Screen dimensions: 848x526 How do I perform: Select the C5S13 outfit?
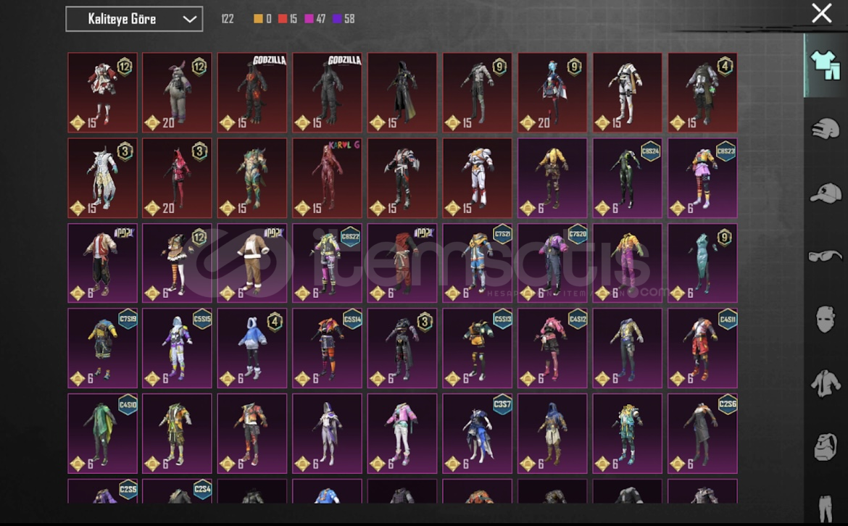point(477,348)
